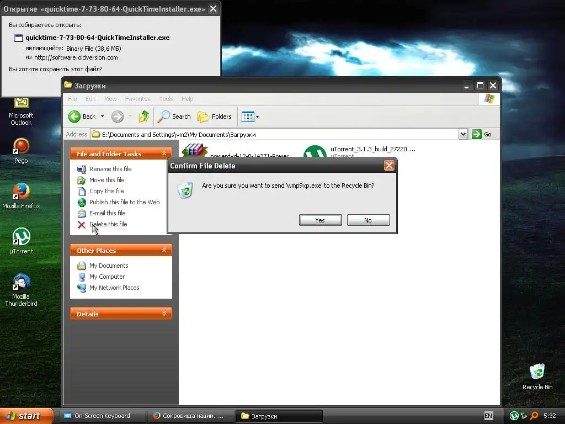Click Publish this file to the Web

point(124,202)
